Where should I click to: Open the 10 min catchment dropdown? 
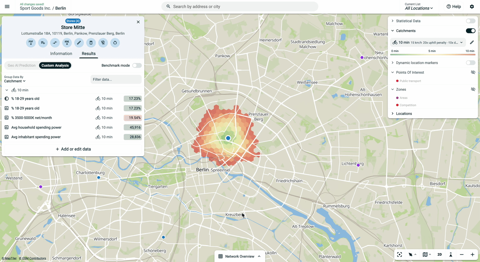[x=428, y=42]
